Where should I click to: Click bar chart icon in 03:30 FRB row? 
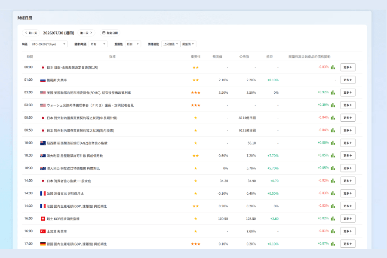click(x=333, y=105)
